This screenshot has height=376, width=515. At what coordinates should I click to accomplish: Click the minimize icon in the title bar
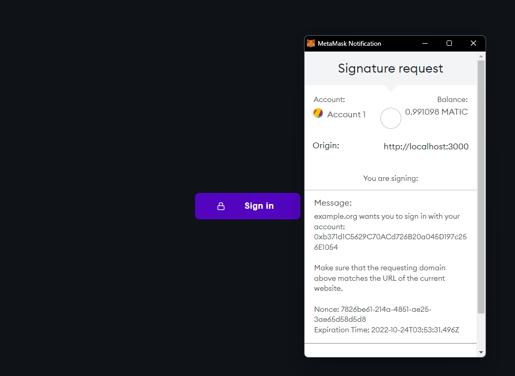pyautogui.click(x=425, y=43)
